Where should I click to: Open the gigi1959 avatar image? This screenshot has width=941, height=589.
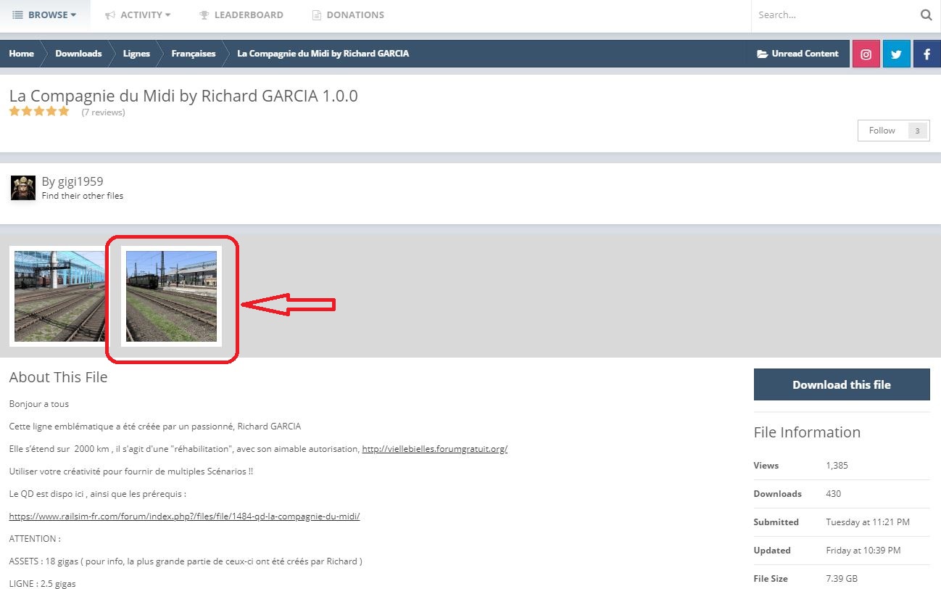(x=23, y=188)
